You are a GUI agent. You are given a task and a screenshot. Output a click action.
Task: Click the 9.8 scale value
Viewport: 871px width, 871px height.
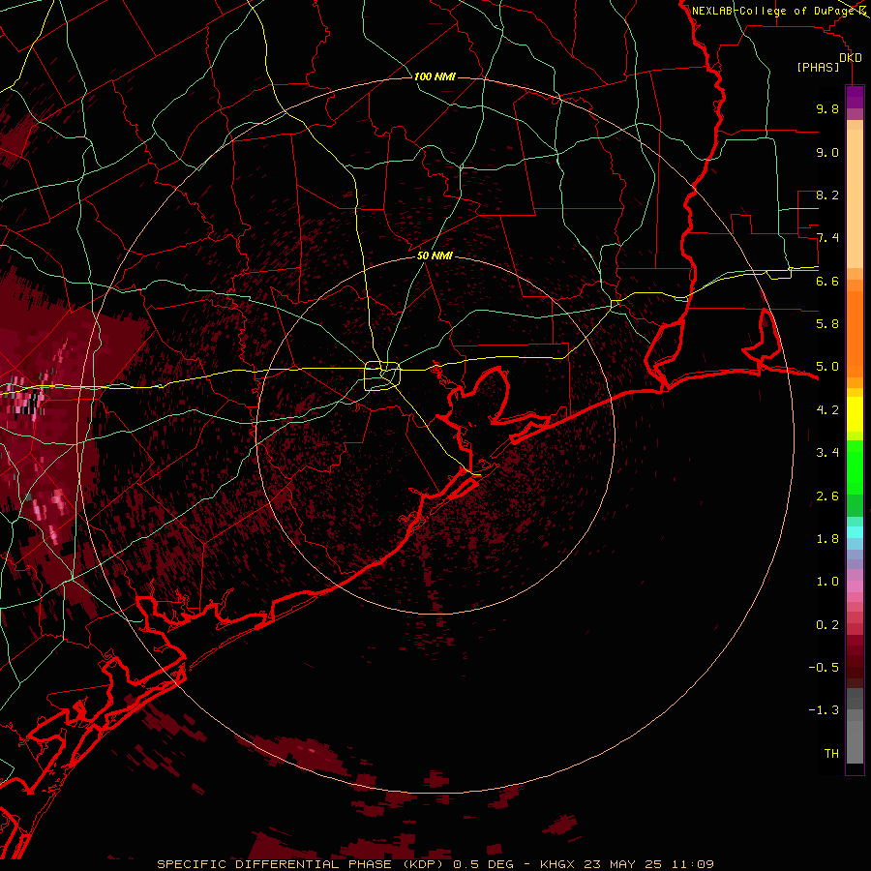pyautogui.click(x=827, y=108)
